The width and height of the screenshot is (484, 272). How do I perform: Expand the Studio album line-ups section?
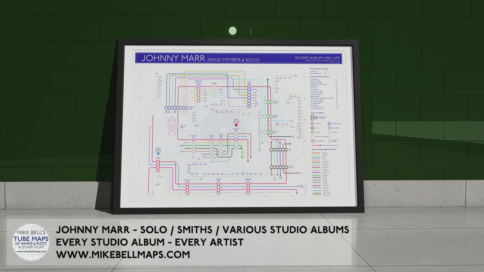[x=319, y=69]
